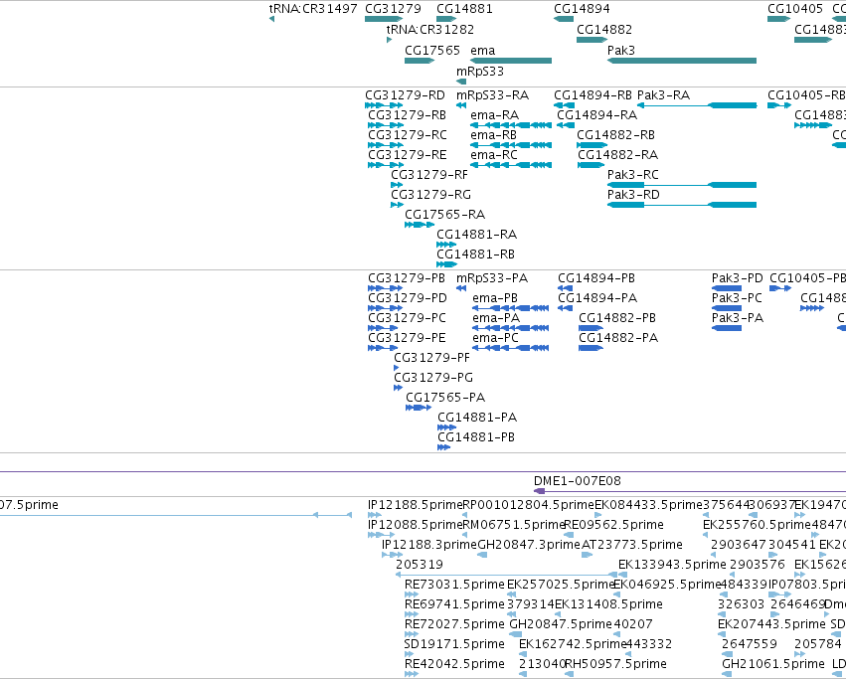Click EST RE73031.5prime
The image size is (846, 679).
[x=454, y=585]
